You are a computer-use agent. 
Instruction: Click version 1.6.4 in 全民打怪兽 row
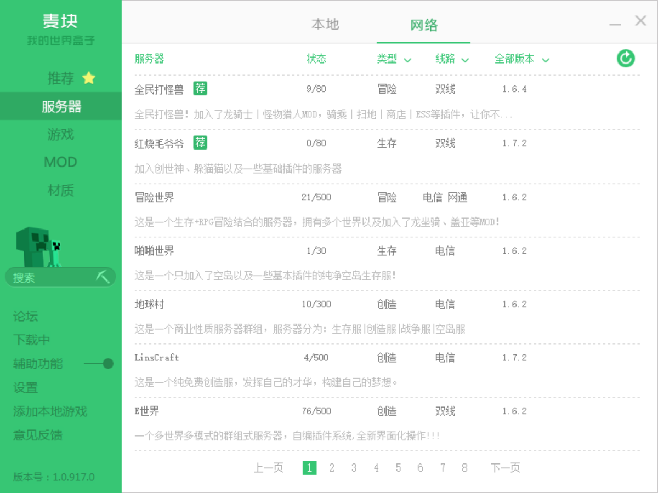coord(514,89)
